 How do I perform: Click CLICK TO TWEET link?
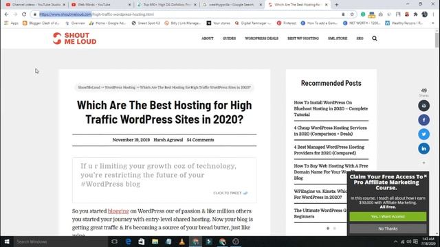pyautogui.click(x=230, y=193)
